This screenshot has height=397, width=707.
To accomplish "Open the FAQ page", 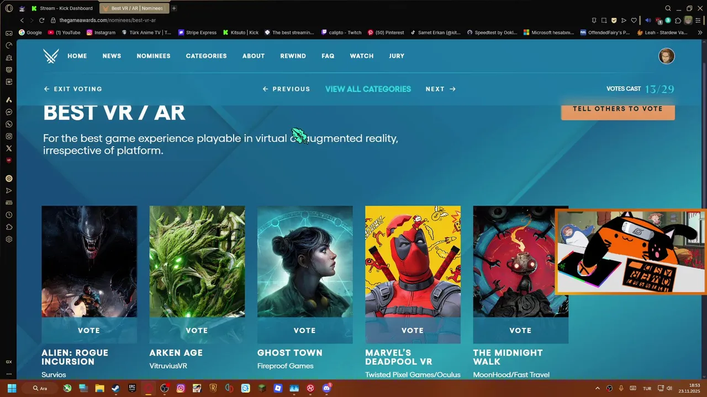I will [328, 56].
